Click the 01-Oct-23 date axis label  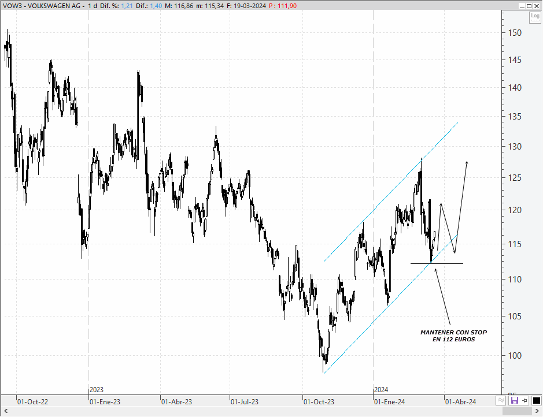[319, 402]
